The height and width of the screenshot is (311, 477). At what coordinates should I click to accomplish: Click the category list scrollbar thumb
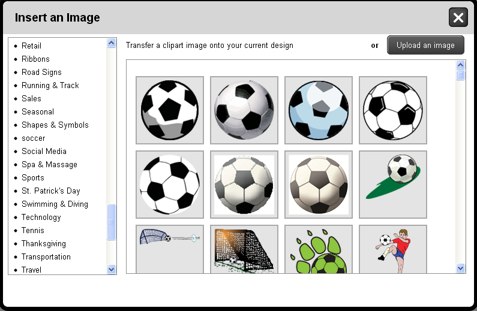tap(111, 222)
